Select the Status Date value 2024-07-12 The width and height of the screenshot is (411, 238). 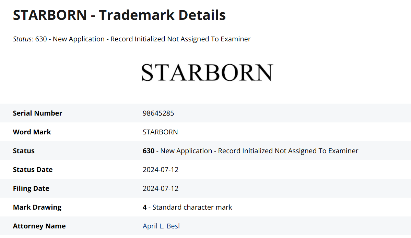point(161,170)
